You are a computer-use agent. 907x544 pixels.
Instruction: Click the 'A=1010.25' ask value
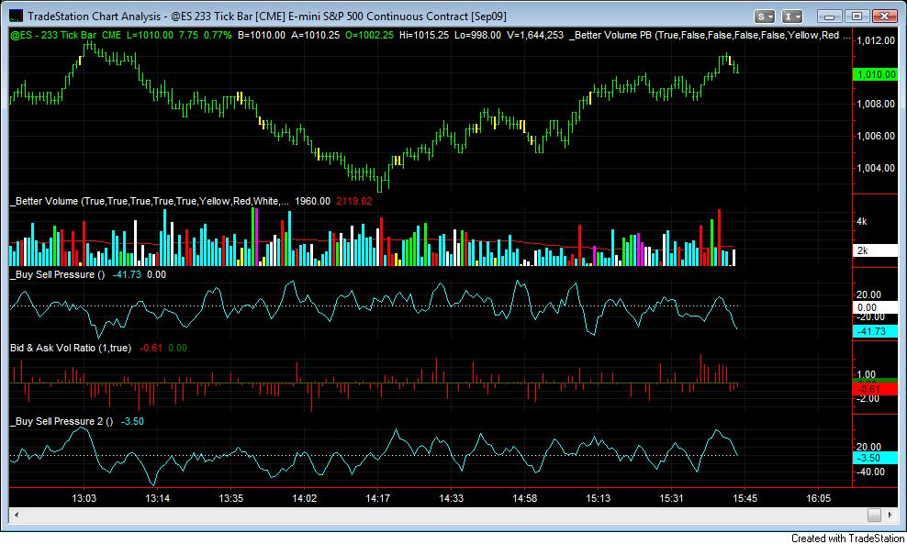point(315,35)
